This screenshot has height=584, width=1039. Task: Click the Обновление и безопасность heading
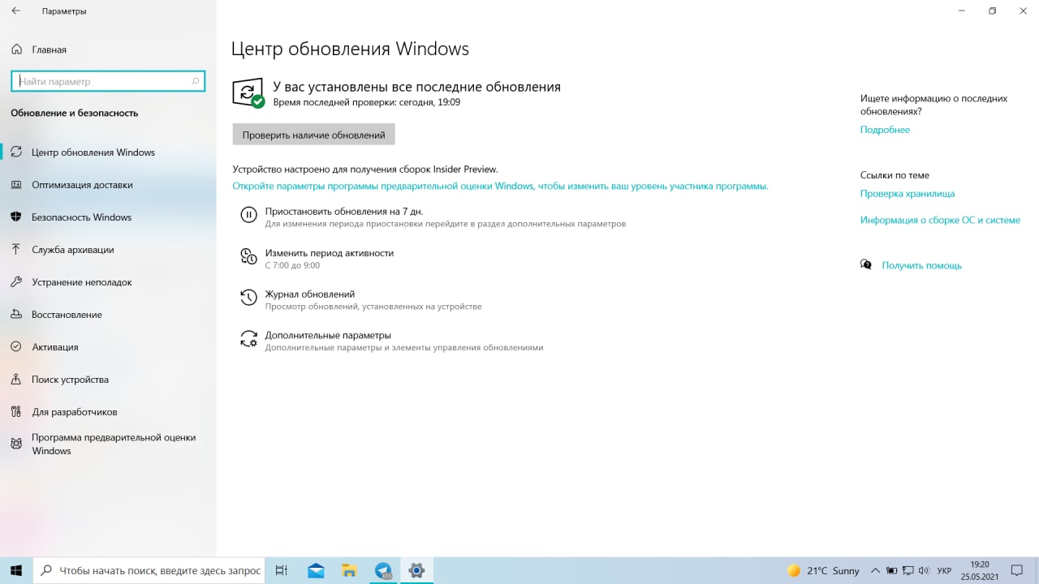[x=74, y=113]
